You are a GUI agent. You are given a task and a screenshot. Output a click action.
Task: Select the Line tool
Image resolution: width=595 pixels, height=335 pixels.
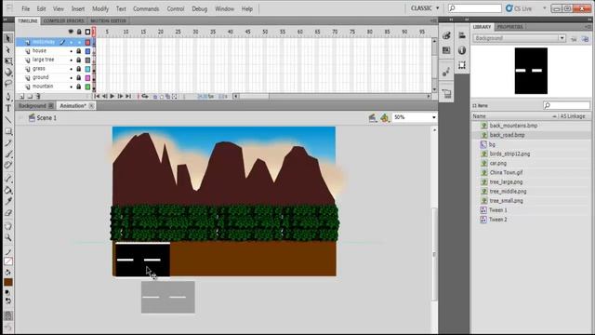click(x=8, y=120)
